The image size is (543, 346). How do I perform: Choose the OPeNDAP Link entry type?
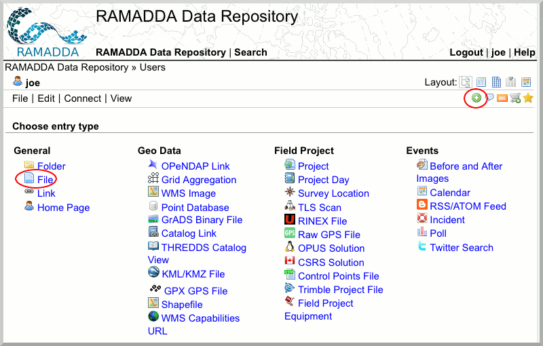(x=195, y=166)
